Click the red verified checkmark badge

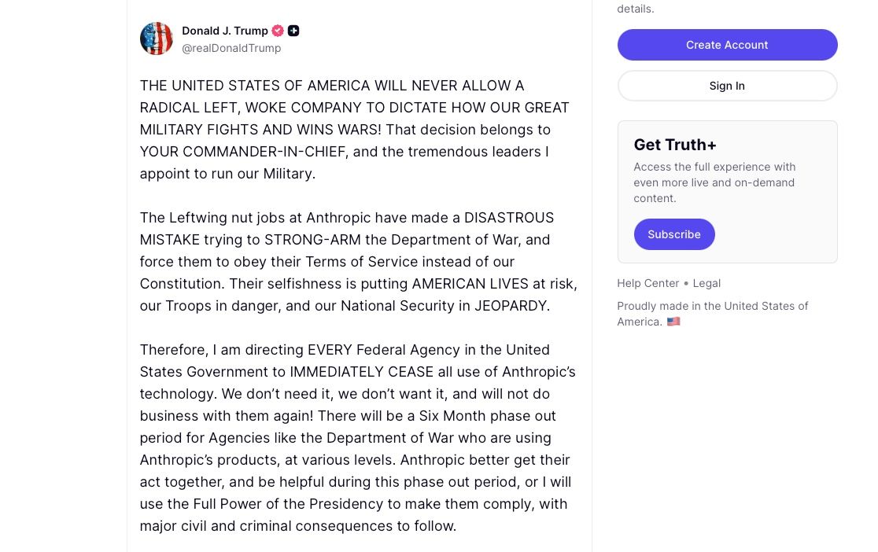click(278, 31)
